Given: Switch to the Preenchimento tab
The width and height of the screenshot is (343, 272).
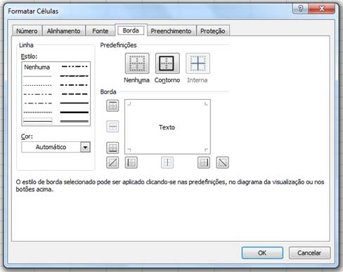Looking at the screenshot, I should pyautogui.click(x=171, y=31).
